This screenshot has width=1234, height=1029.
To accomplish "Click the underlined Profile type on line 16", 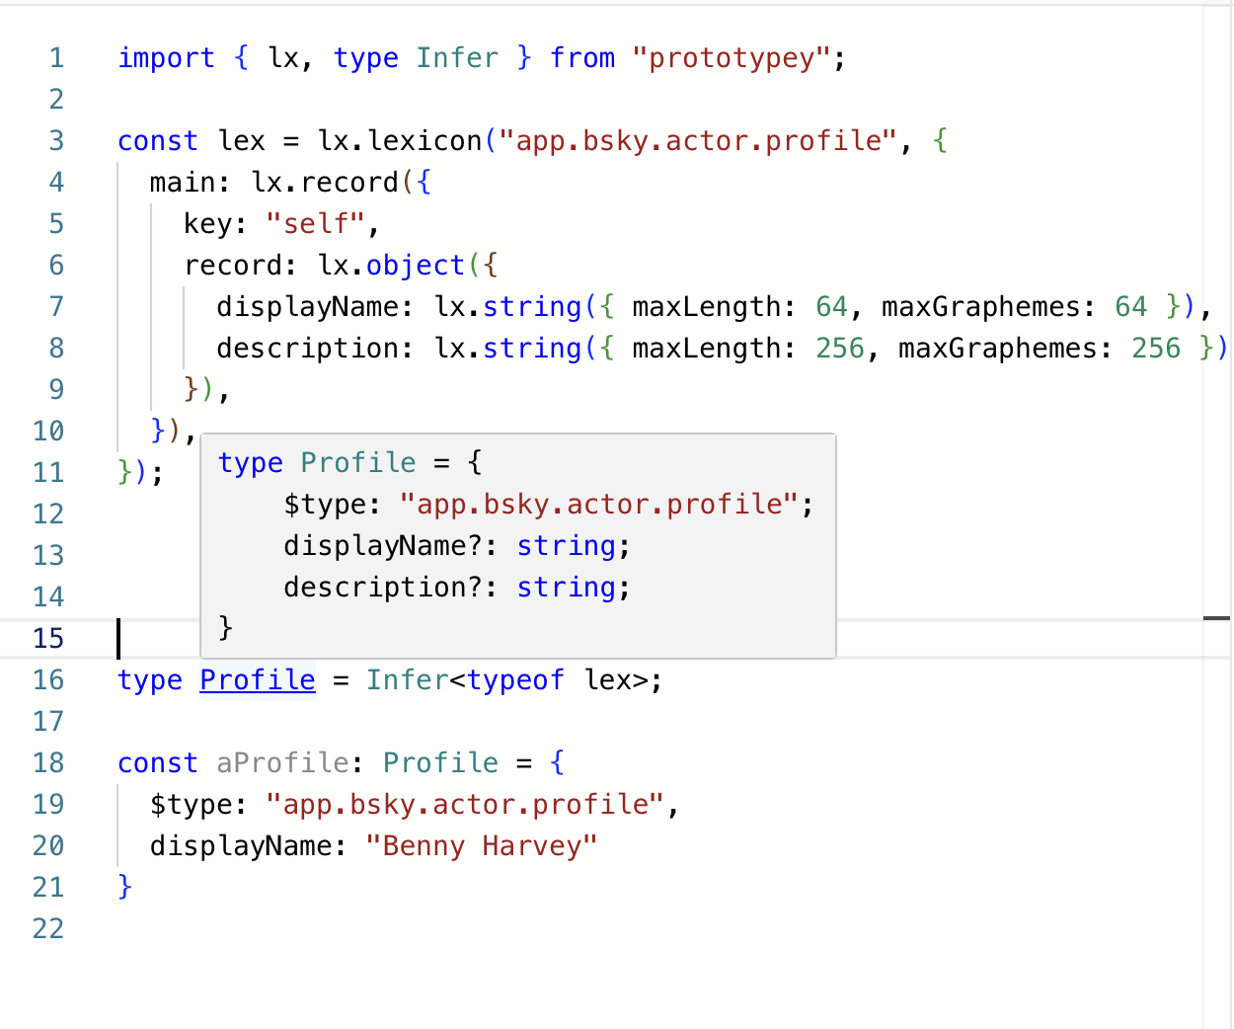I will pyautogui.click(x=257, y=680).
